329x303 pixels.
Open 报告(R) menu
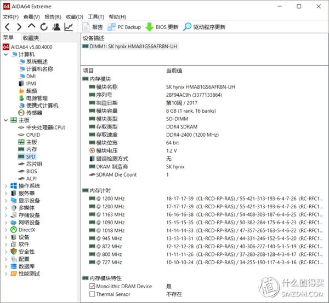[x=53, y=17]
